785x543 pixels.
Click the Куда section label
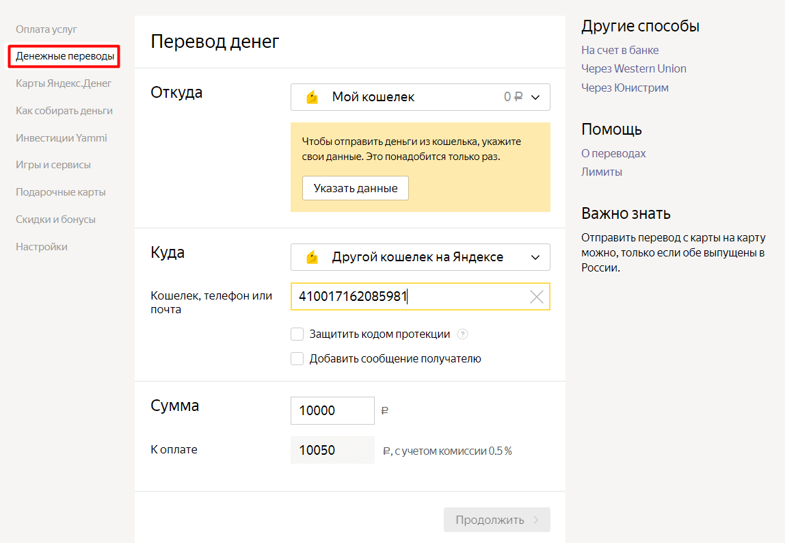coord(168,252)
